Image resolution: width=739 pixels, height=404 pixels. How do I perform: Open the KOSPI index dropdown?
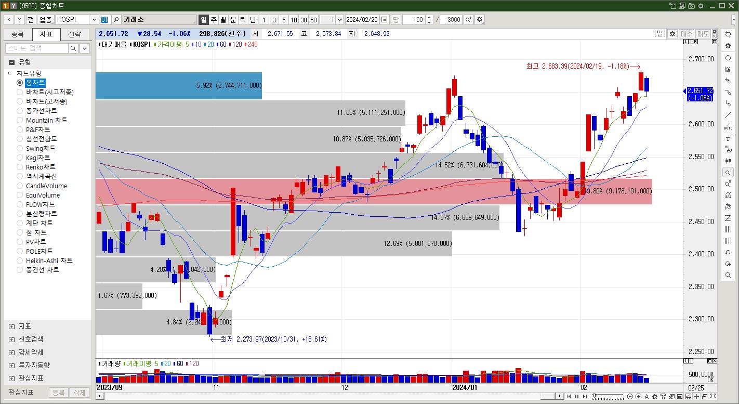pyautogui.click(x=94, y=20)
